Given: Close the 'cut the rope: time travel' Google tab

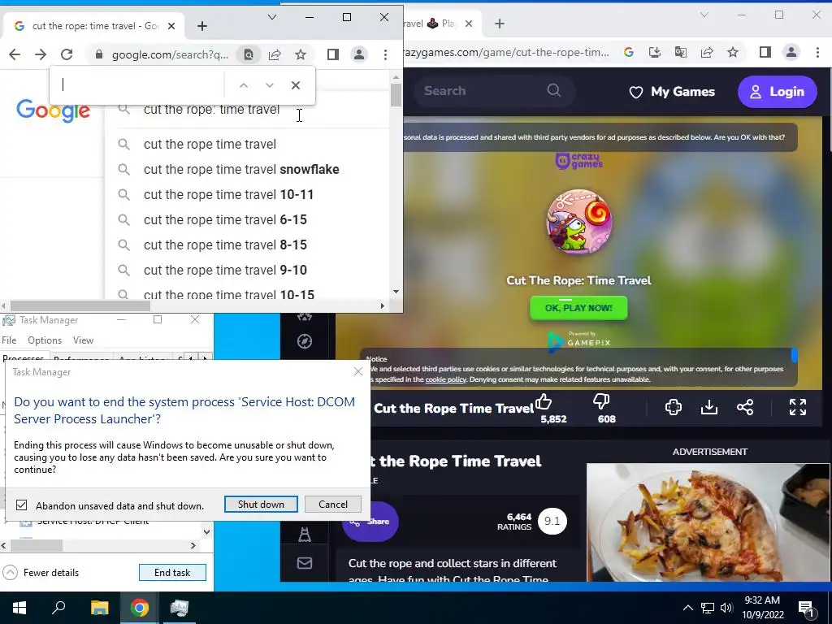Looking at the screenshot, I should pos(171,26).
